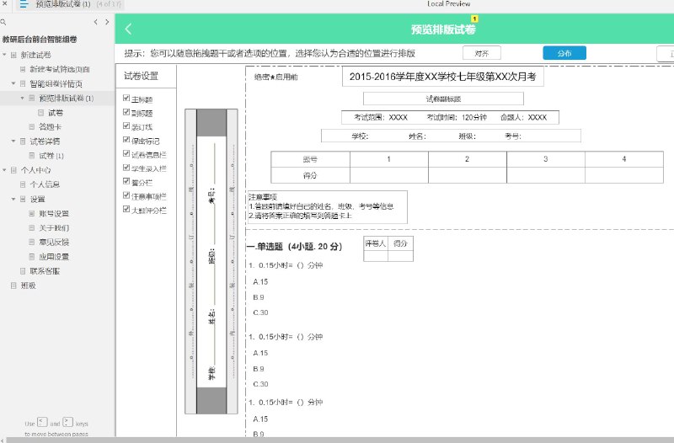
Task: Toggle the sitemap menu icon beside the page title
Action: click(x=24, y=4)
